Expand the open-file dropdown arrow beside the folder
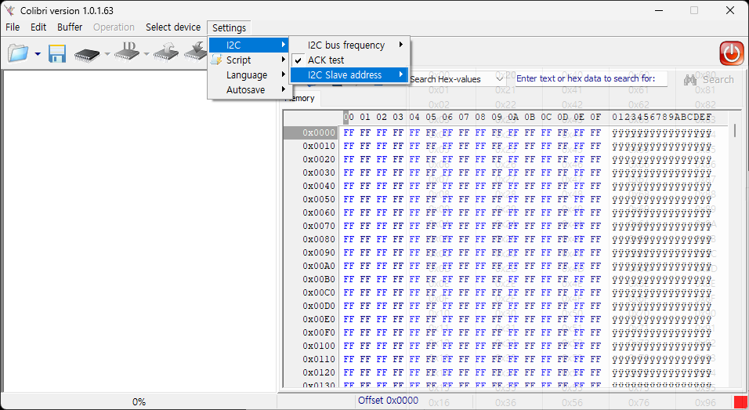The image size is (749, 410). (38, 54)
